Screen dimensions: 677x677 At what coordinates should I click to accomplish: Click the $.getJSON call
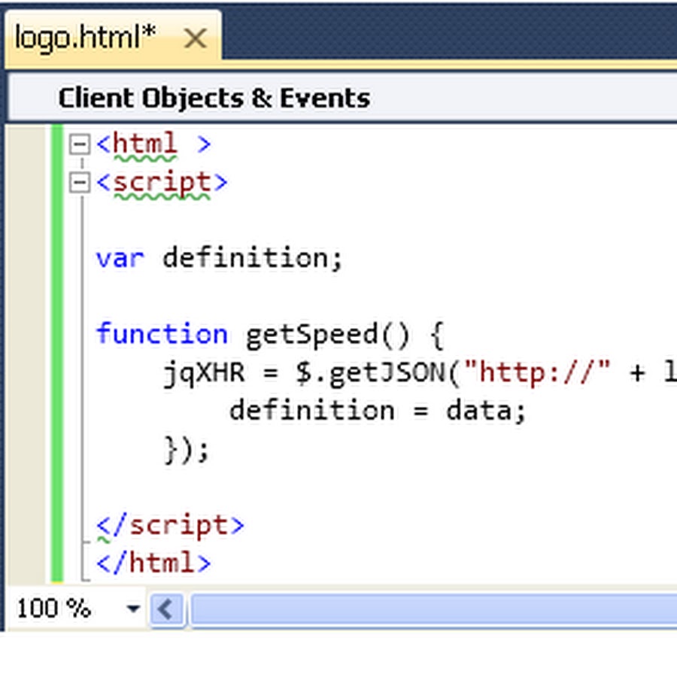[371, 373]
